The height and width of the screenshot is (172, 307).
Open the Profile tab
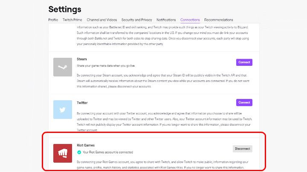(53, 20)
